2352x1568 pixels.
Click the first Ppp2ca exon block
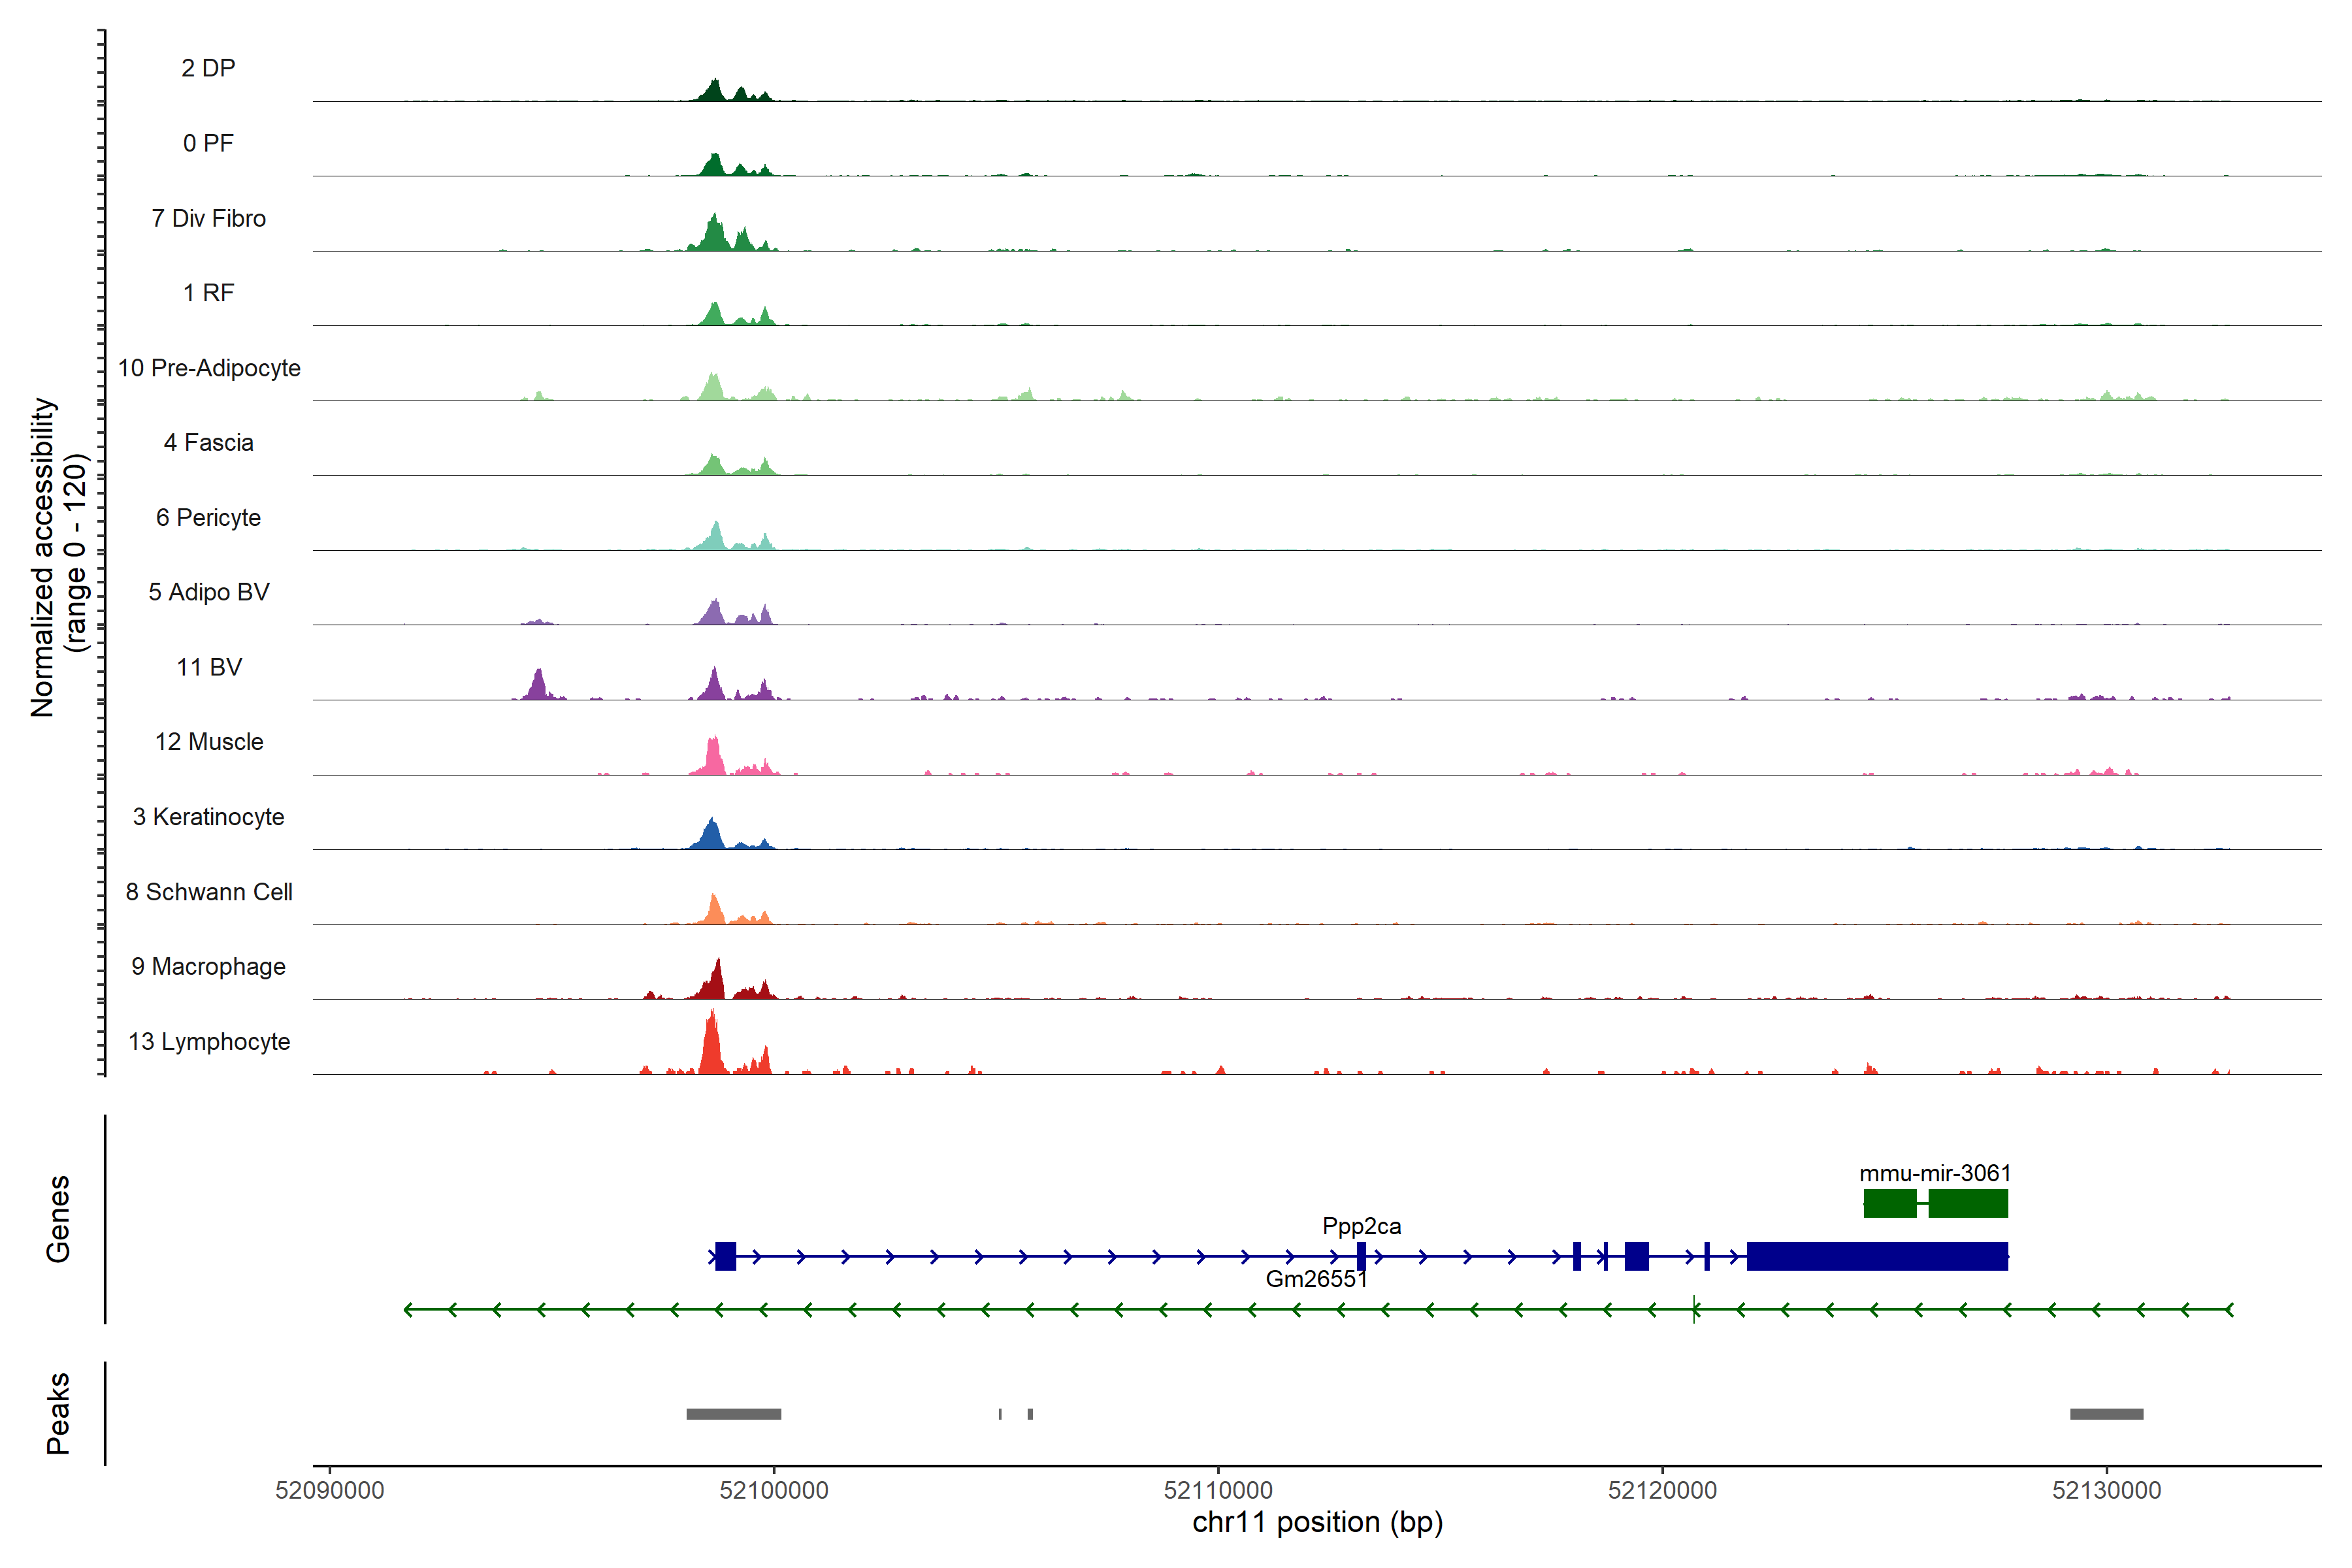pyautogui.click(x=726, y=1256)
